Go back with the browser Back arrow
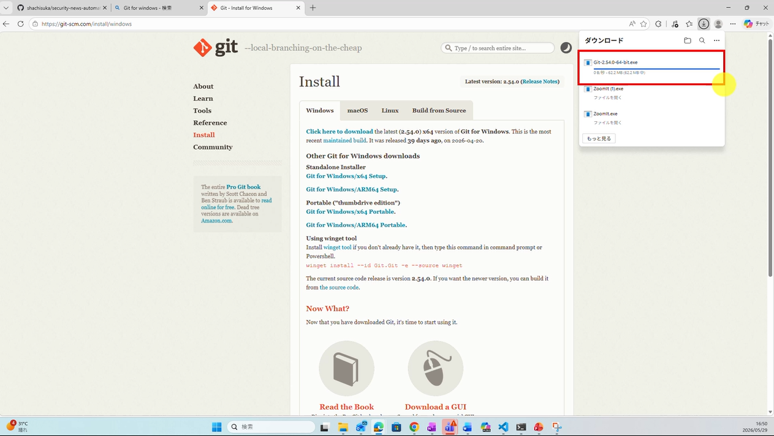The image size is (774, 436). 6,24
